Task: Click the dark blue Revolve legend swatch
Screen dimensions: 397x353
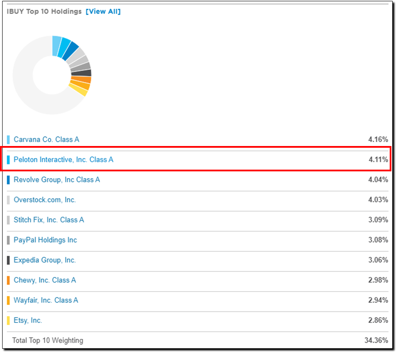Action: [x=8, y=180]
